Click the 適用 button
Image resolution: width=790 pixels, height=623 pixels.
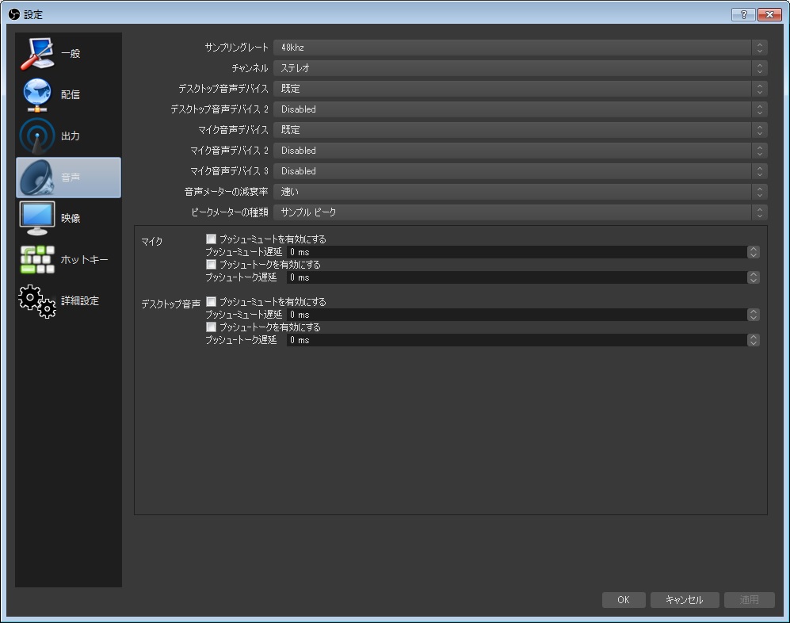pyautogui.click(x=749, y=600)
